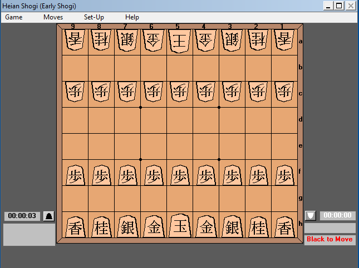Select White's pawn on 9c
The image size is (359, 268).
75,92
